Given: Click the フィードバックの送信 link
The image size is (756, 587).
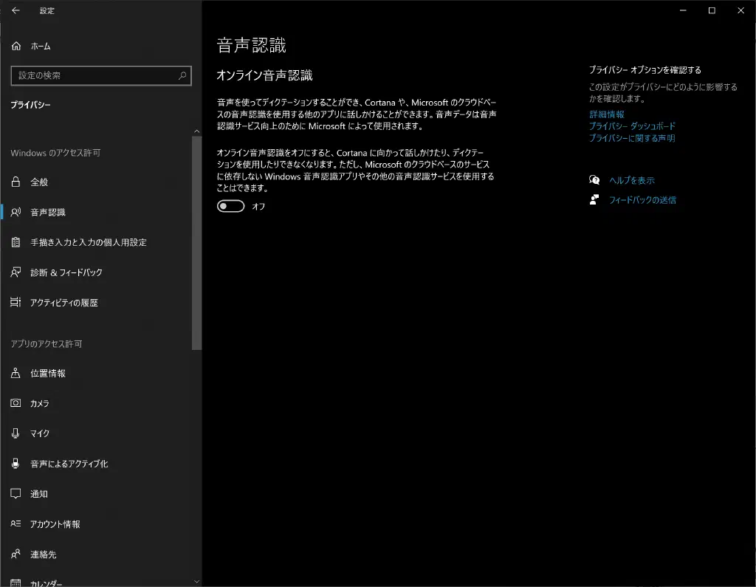Looking at the screenshot, I should point(642,200).
